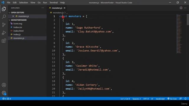This screenshot has height=106, width=189.
Task: Open index.js in the file tree
Action: coord(17,34)
